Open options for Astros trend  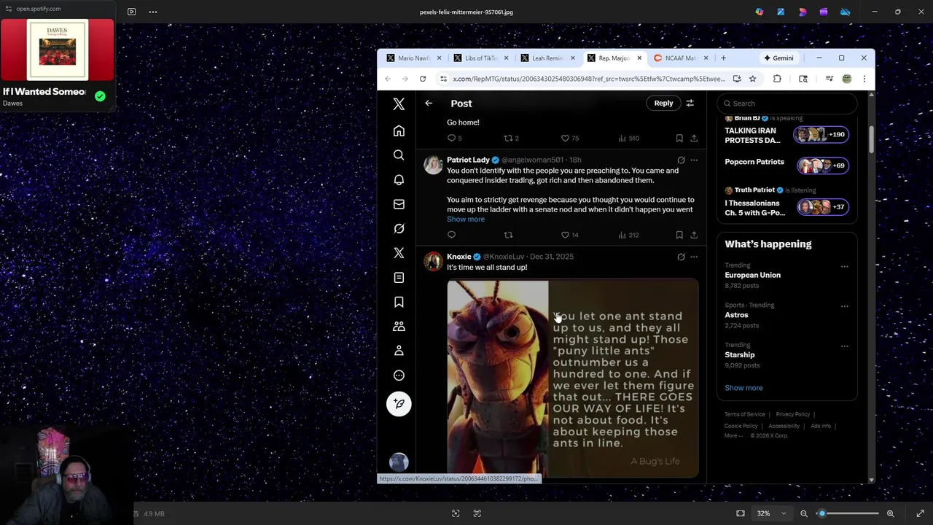click(845, 306)
